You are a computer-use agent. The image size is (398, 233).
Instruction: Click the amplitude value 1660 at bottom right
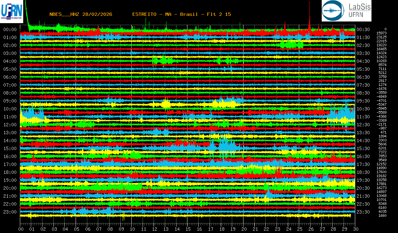pos(382,215)
